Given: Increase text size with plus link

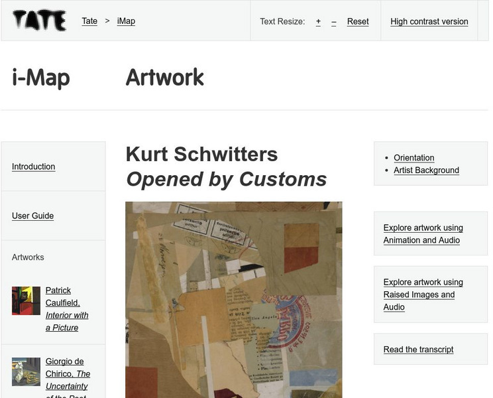Looking at the screenshot, I should 318,21.
